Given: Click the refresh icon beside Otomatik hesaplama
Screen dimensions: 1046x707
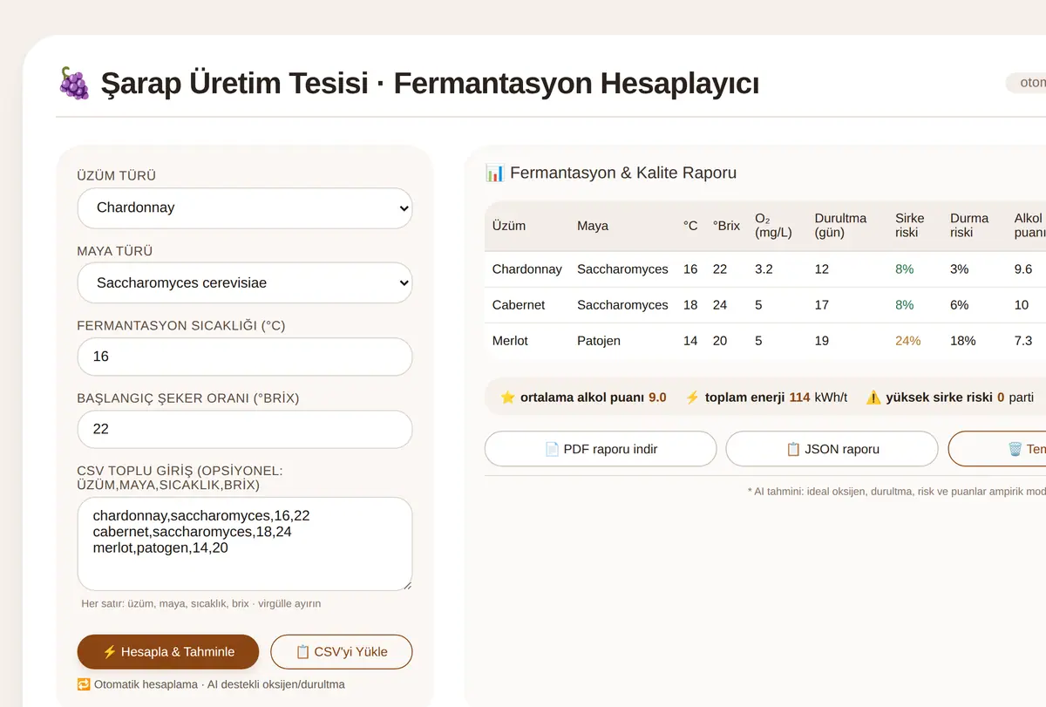Looking at the screenshot, I should coord(84,684).
